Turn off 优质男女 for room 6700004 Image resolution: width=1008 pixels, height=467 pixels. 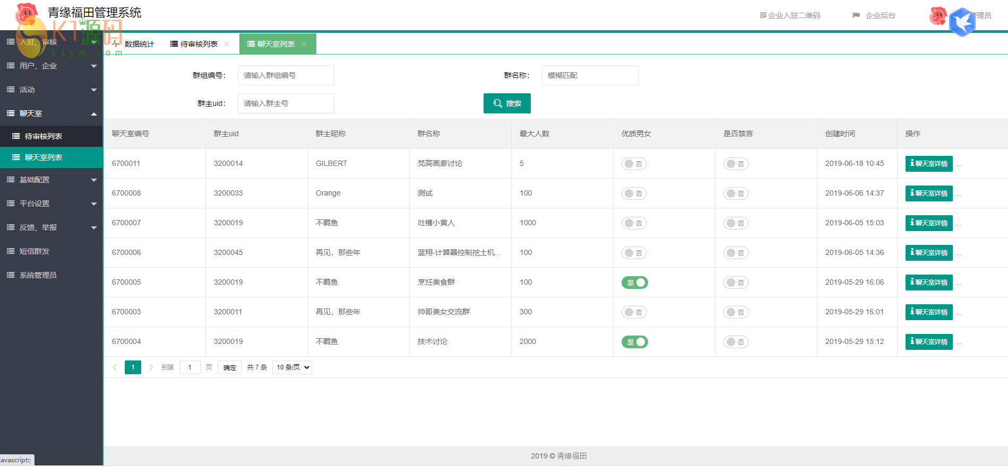click(x=634, y=342)
